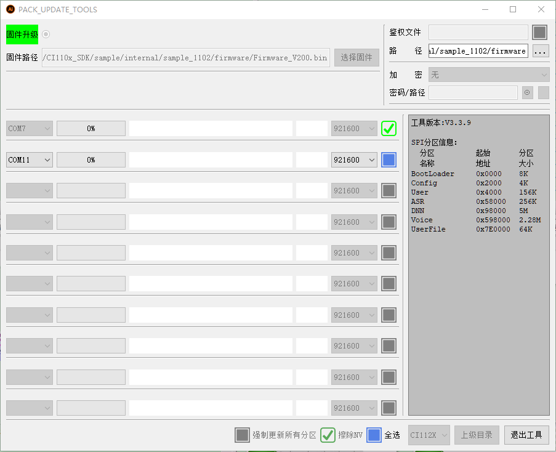556x452 pixels.
Task: Click the COM7 row 0% progress bar
Action: pos(91,128)
